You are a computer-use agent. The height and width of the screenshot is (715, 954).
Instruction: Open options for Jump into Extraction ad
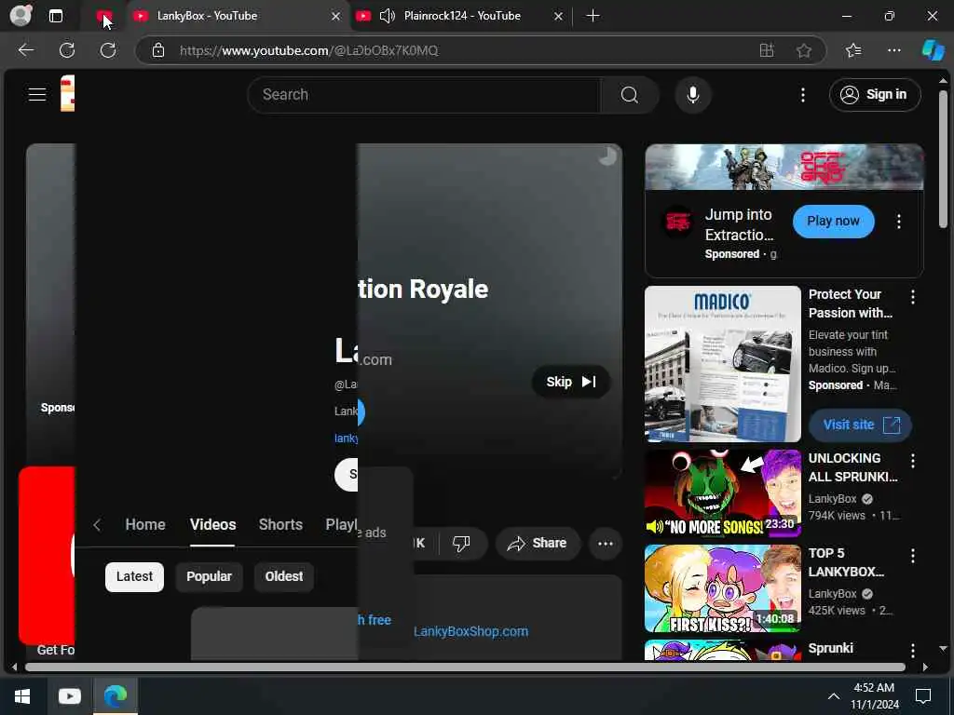(x=899, y=222)
